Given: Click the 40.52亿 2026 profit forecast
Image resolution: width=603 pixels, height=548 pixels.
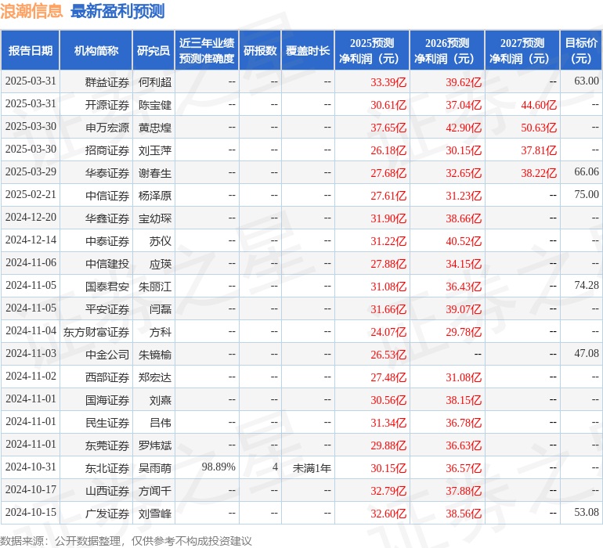Looking at the screenshot, I should click(464, 241).
